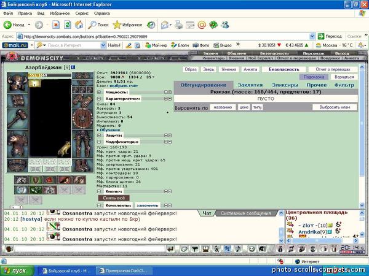Click into the chat message input field
The height and width of the screenshot is (276, 369).
(x=90, y=249)
